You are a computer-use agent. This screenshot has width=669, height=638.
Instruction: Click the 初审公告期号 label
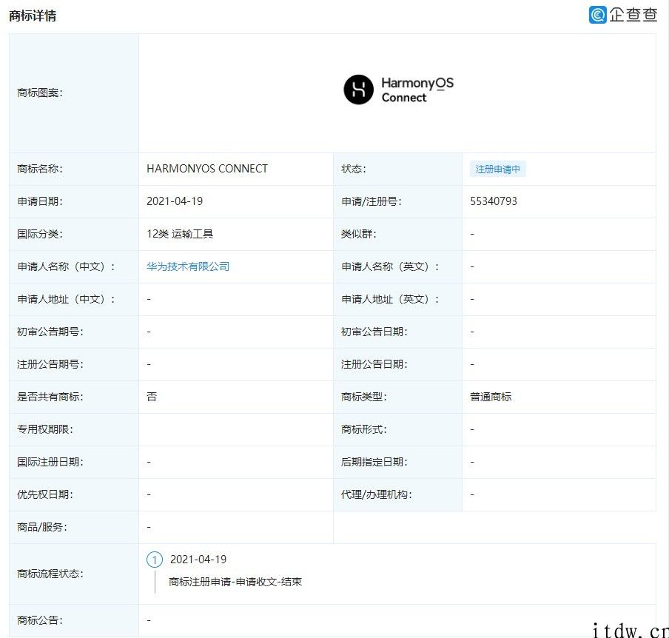click(x=50, y=332)
